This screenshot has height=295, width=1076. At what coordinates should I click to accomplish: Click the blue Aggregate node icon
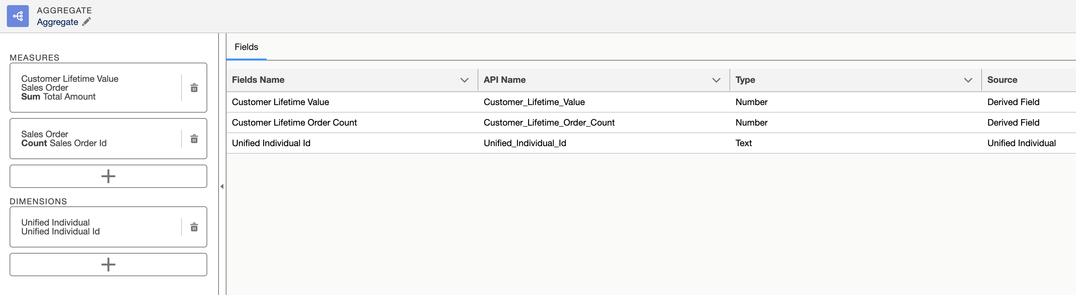point(17,16)
